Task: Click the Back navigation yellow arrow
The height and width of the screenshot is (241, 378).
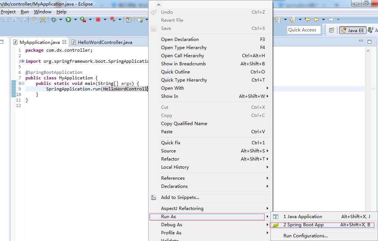Action: 316,20
